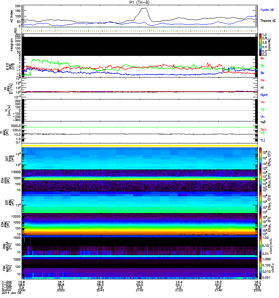Click the "<|mV/m|>" colorbar label
279x298 pixels.
pyautogui.click(x=271, y=246)
